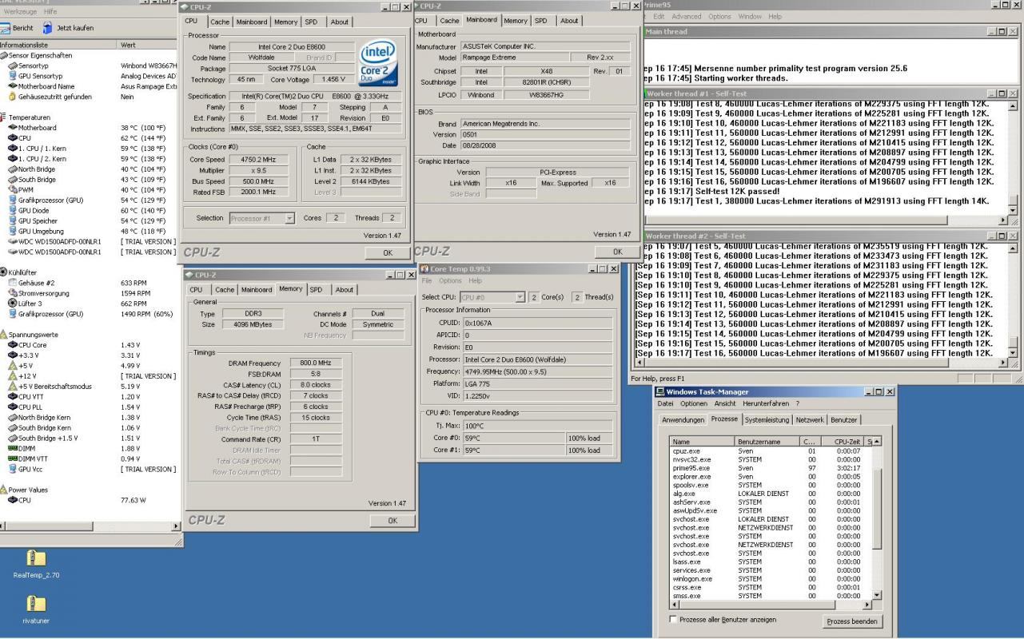Image resolution: width=1024 pixels, height=639 pixels.
Task: Click the first WDC WD1500ADFD drive icon
Action: click(12, 241)
